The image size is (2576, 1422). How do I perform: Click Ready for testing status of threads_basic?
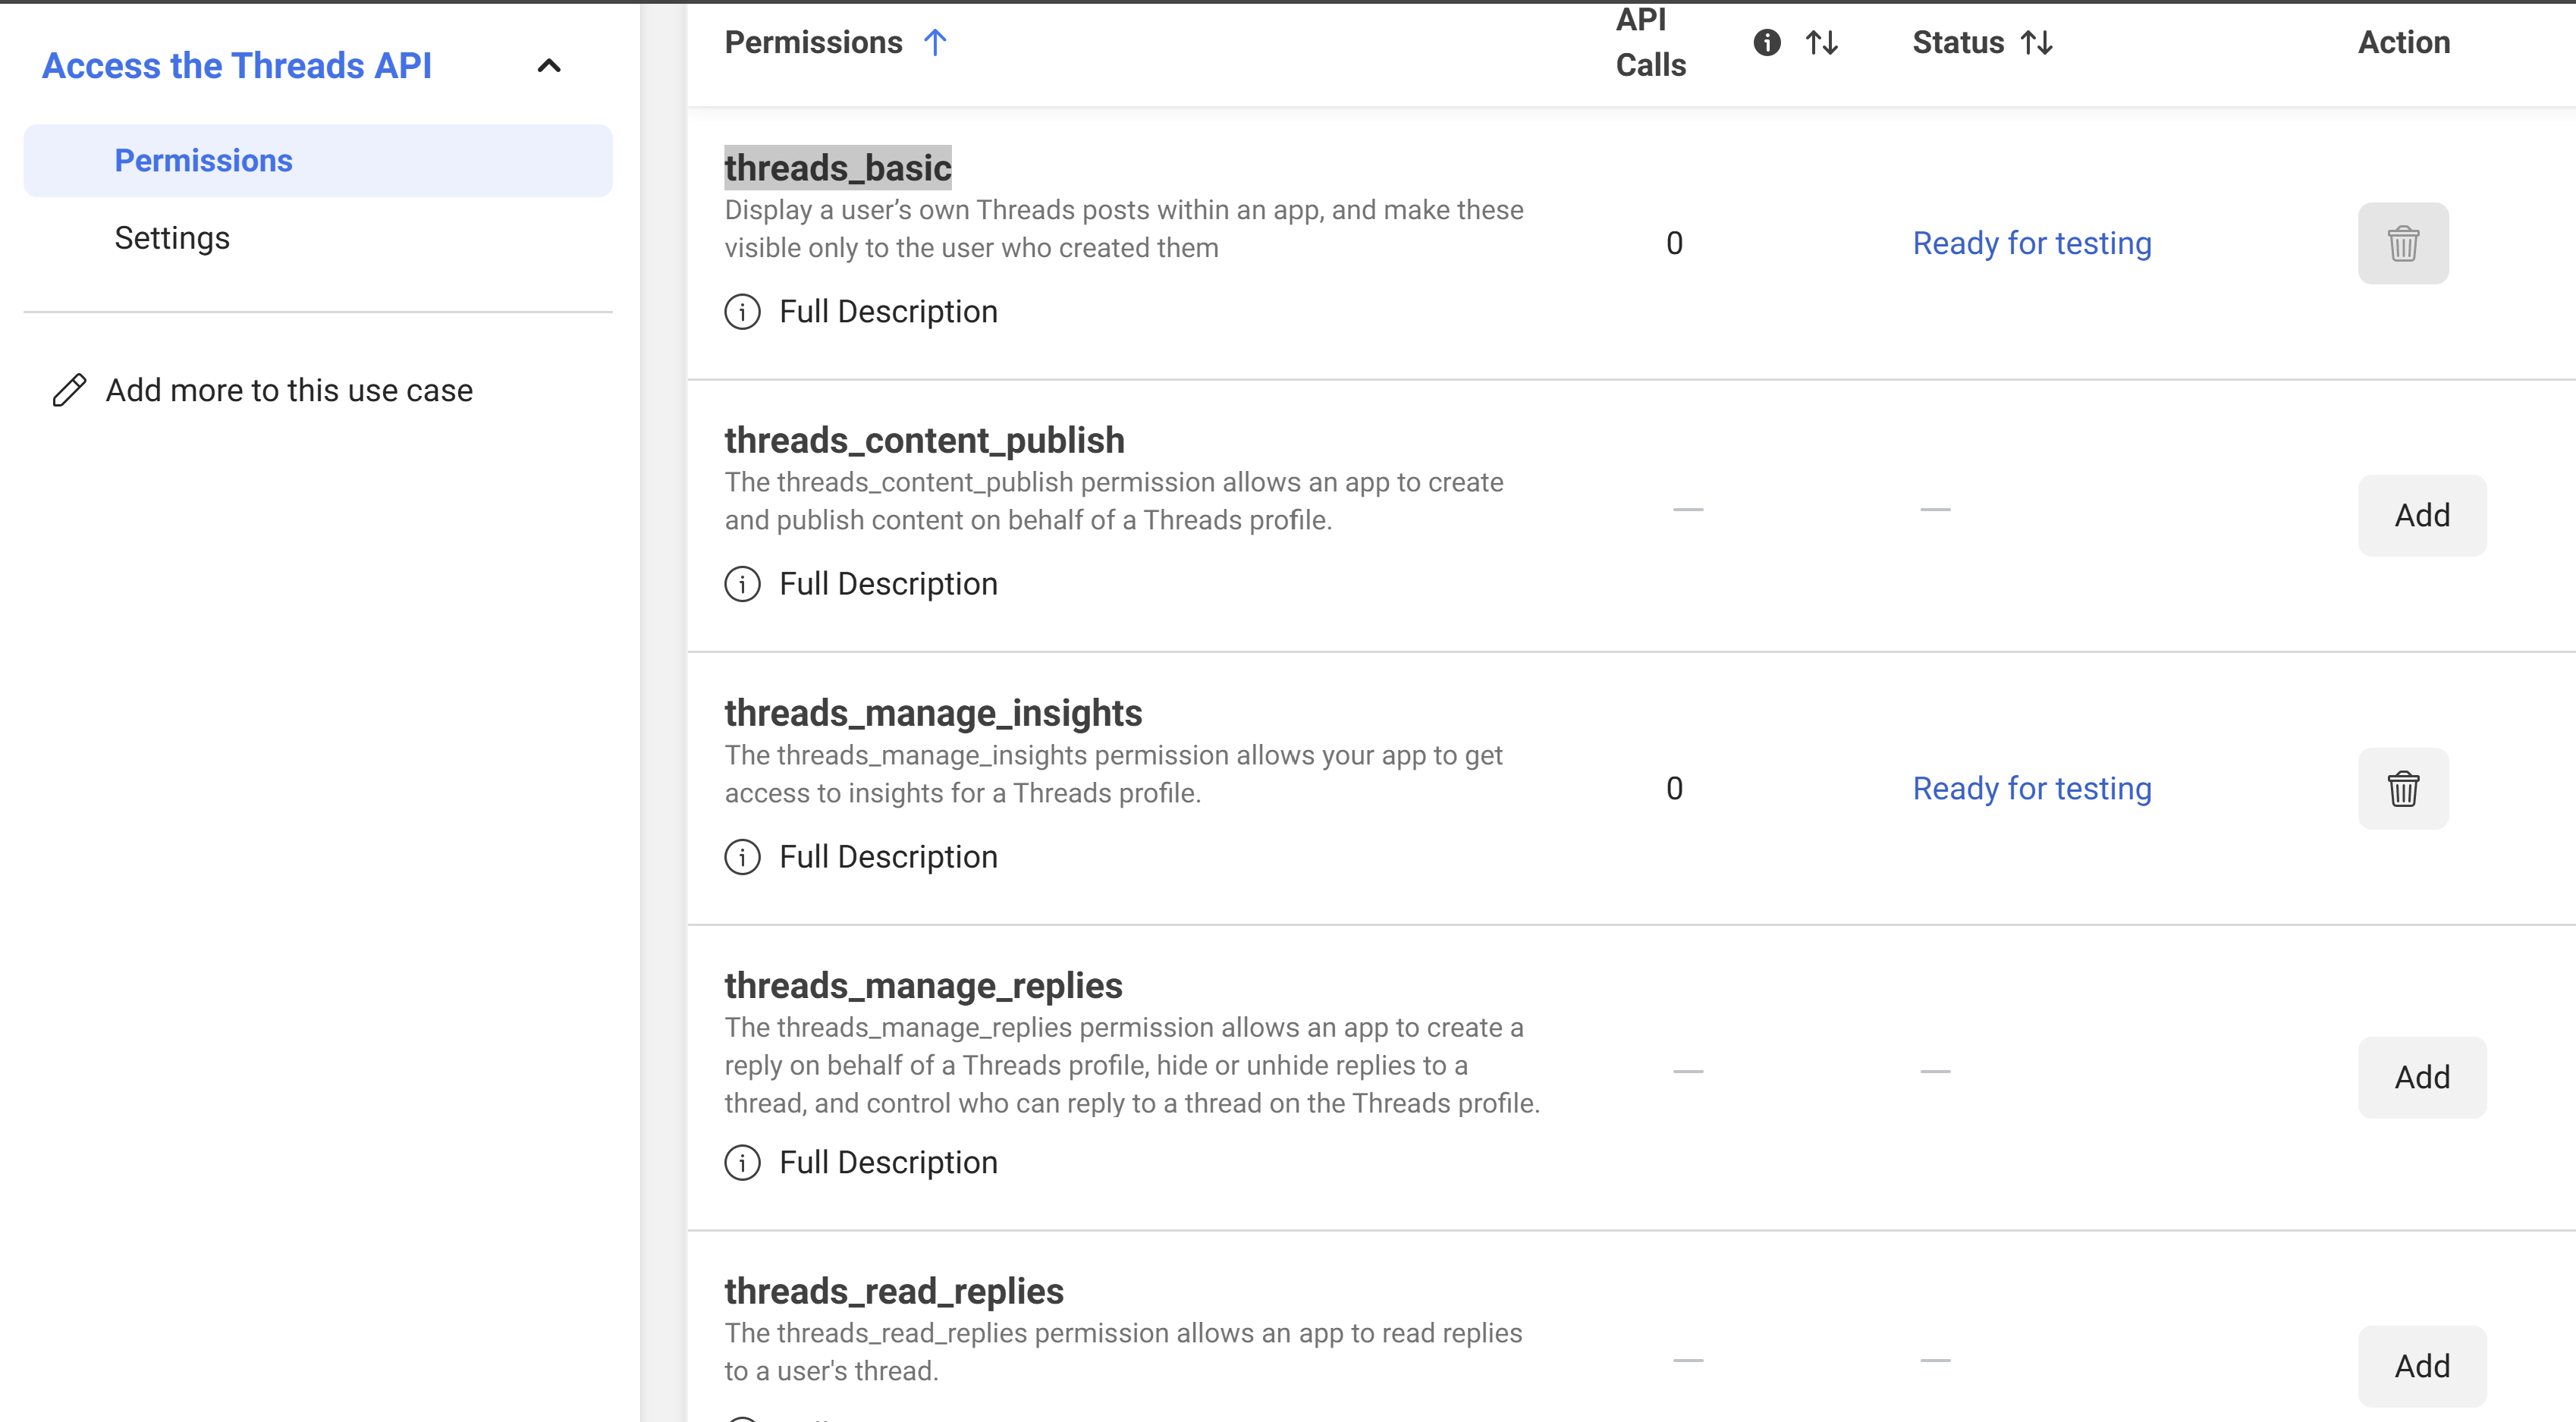(x=2032, y=243)
